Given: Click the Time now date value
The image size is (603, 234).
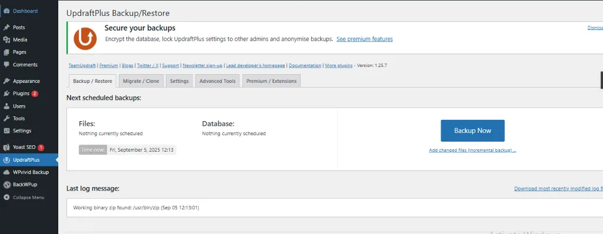Looking at the screenshot, I should click(x=141, y=150).
